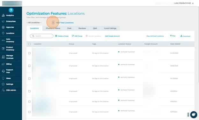The image size is (199, 120).
Task: Go to Enterprises in the sidebar
Action: (11, 21)
